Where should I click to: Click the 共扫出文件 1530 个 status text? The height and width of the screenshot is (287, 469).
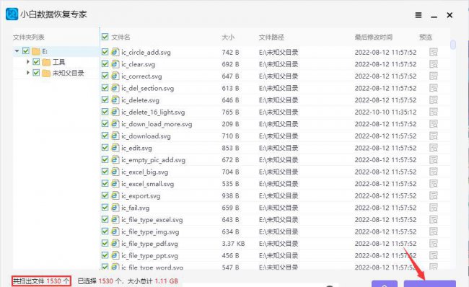click(x=41, y=281)
